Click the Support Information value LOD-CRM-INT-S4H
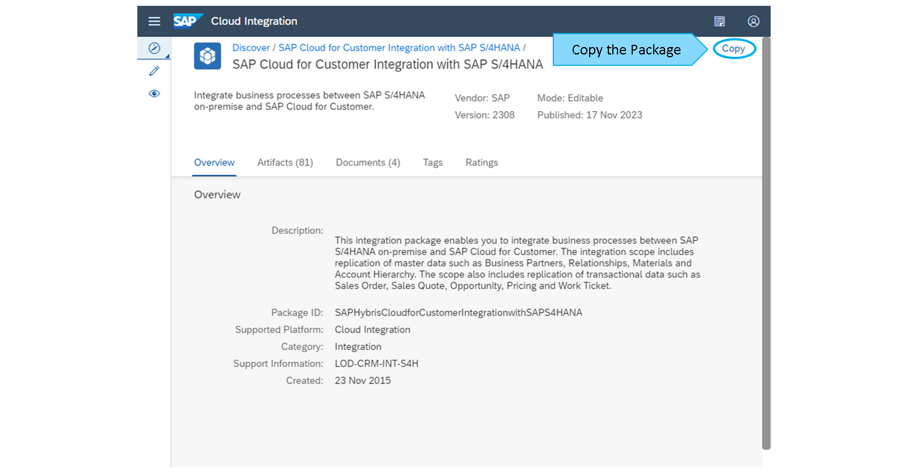Screen dimensions: 908x473 (x=376, y=364)
